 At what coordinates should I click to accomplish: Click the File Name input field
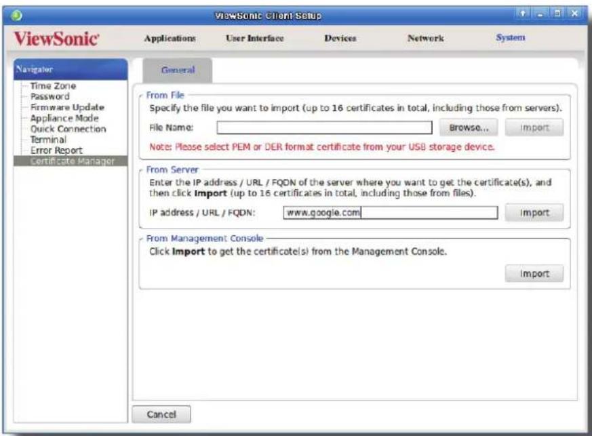point(325,127)
